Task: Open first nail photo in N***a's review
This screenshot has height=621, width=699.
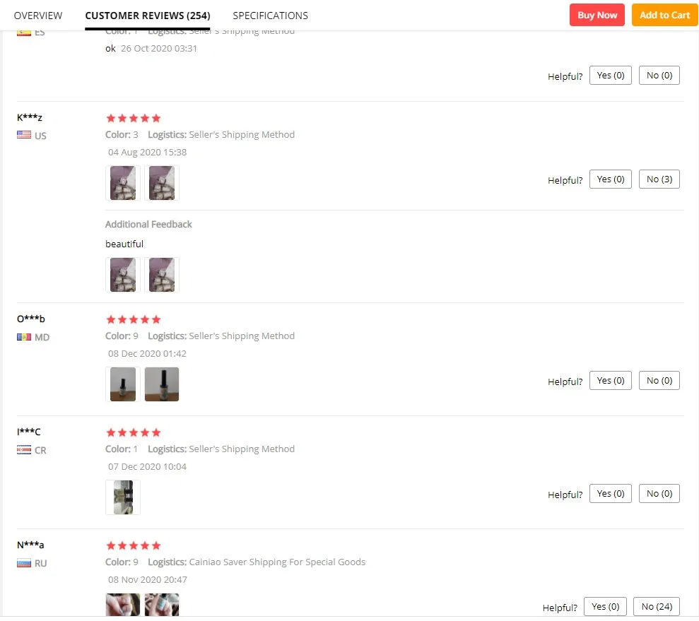Action: [x=123, y=605]
